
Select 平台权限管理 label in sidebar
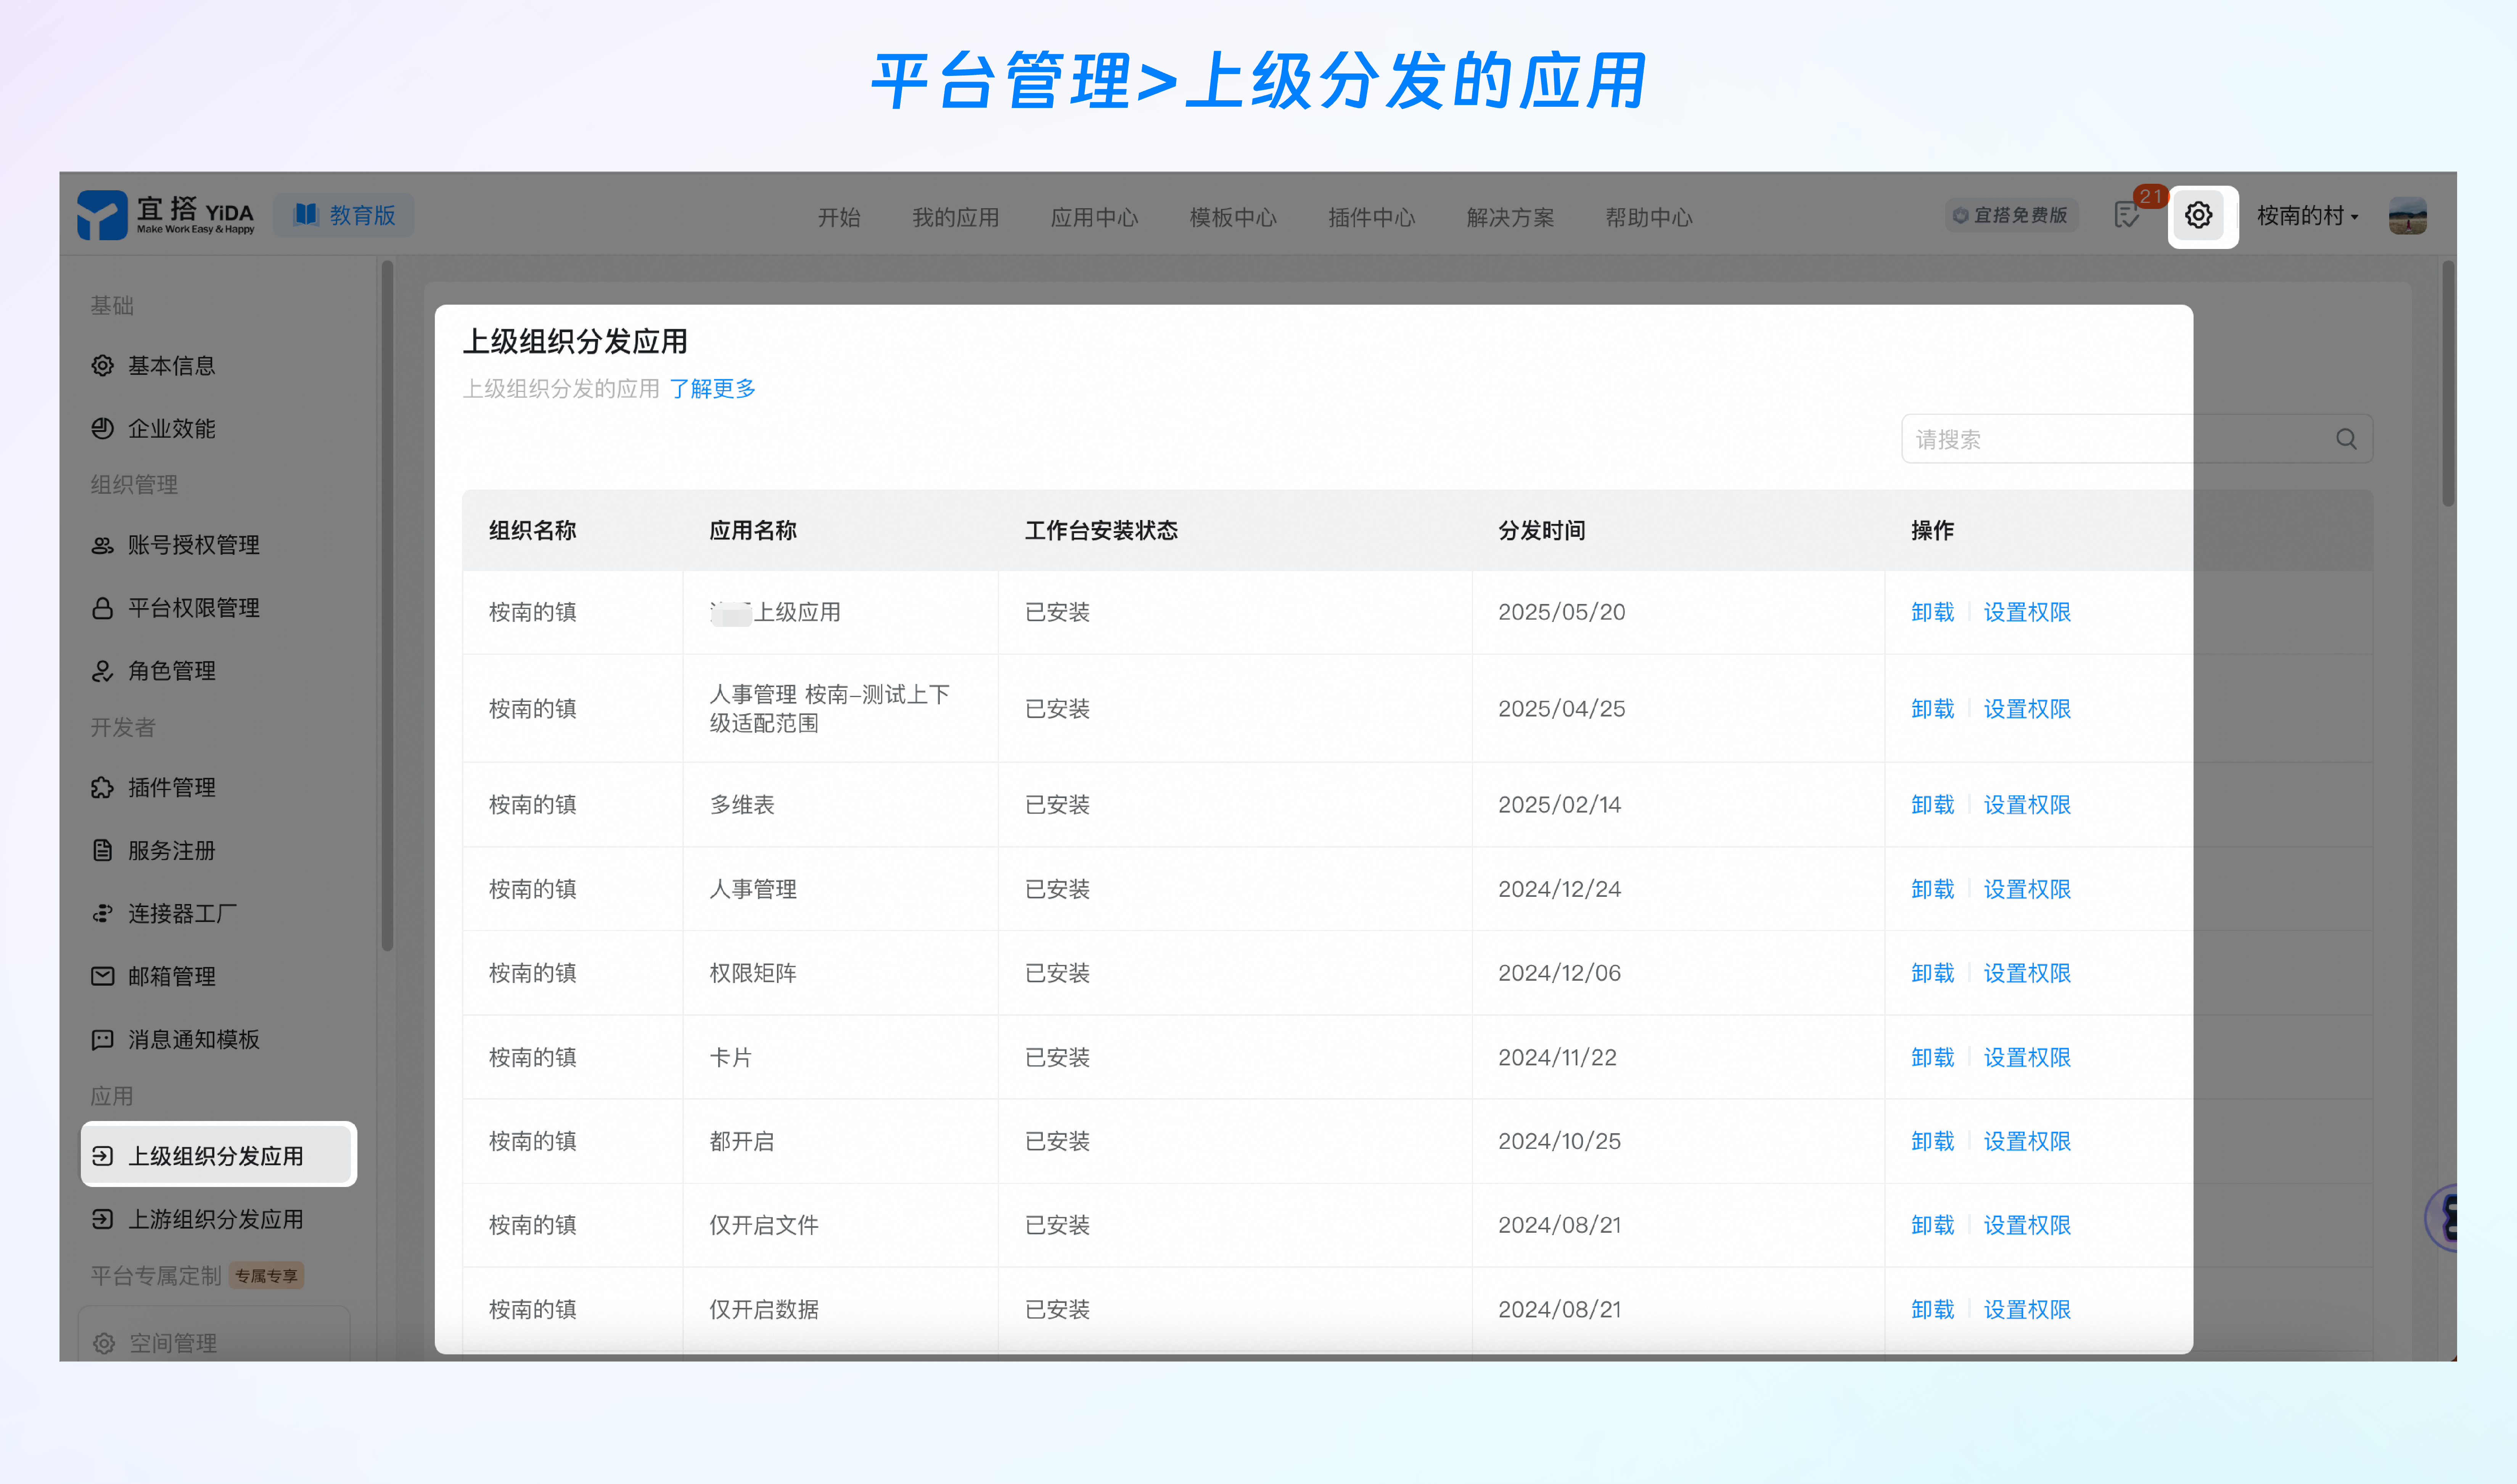[x=194, y=608]
